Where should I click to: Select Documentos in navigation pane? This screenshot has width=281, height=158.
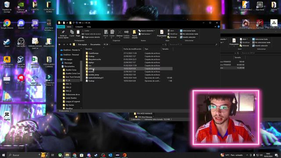(x=69, y=66)
